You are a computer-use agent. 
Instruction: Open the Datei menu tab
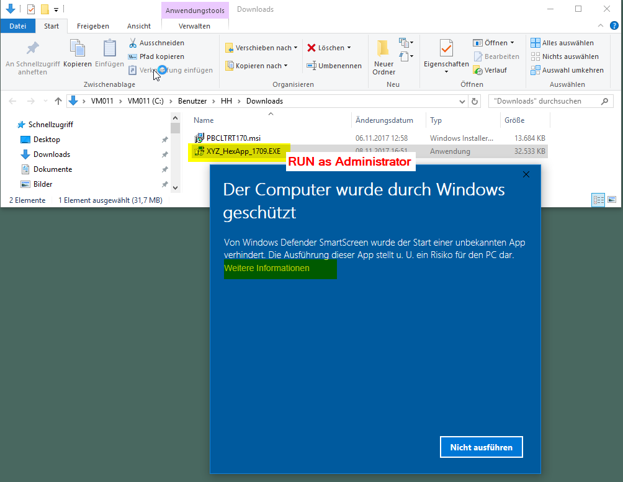18,26
